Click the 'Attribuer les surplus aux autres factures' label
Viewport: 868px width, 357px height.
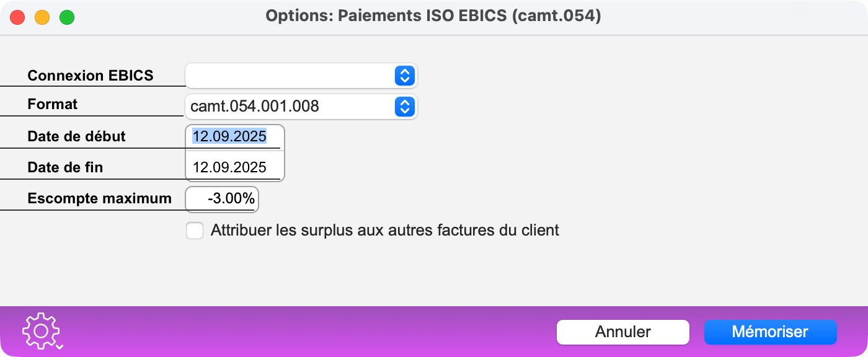(384, 231)
